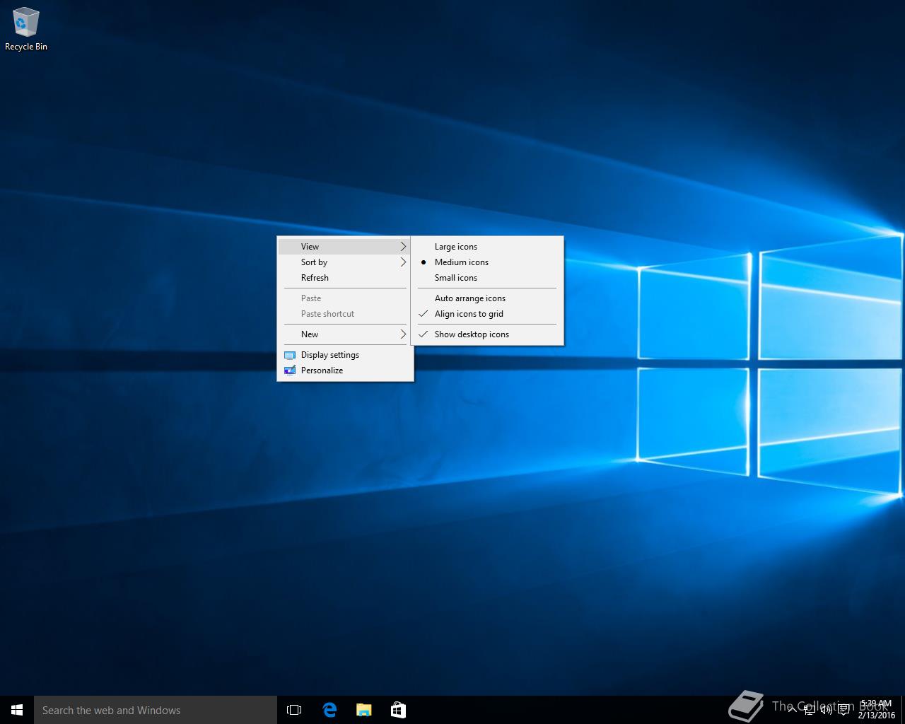Click Refresh in the context menu
This screenshot has width=905, height=724.
point(345,278)
